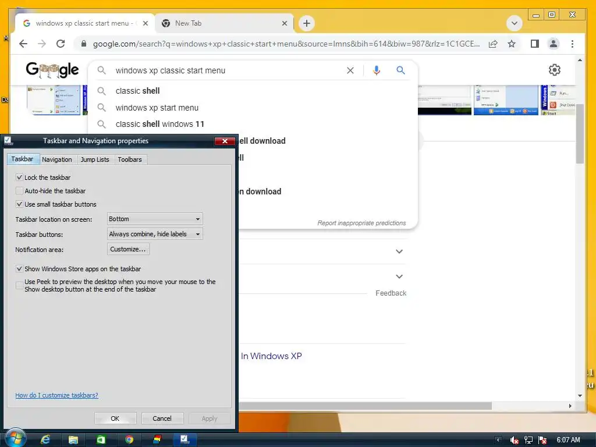Select suggestion 'windows xp start menu'
Viewport: 596px width, 447px height.
[157, 108]
